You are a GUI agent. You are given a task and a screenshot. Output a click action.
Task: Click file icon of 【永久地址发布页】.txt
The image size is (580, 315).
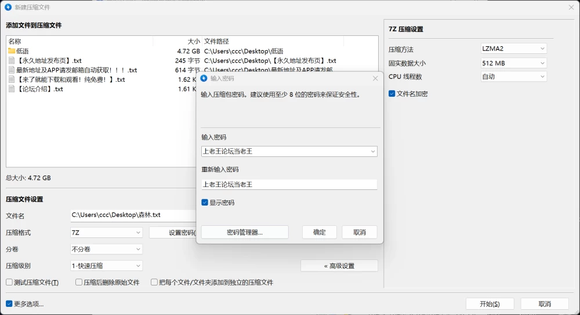[12, 61]
